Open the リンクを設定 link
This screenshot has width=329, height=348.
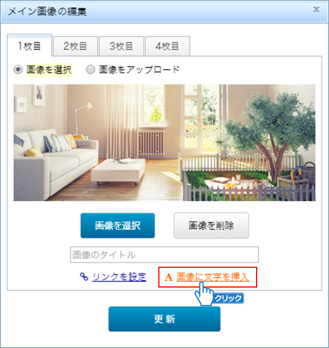[x=119, y=277]
